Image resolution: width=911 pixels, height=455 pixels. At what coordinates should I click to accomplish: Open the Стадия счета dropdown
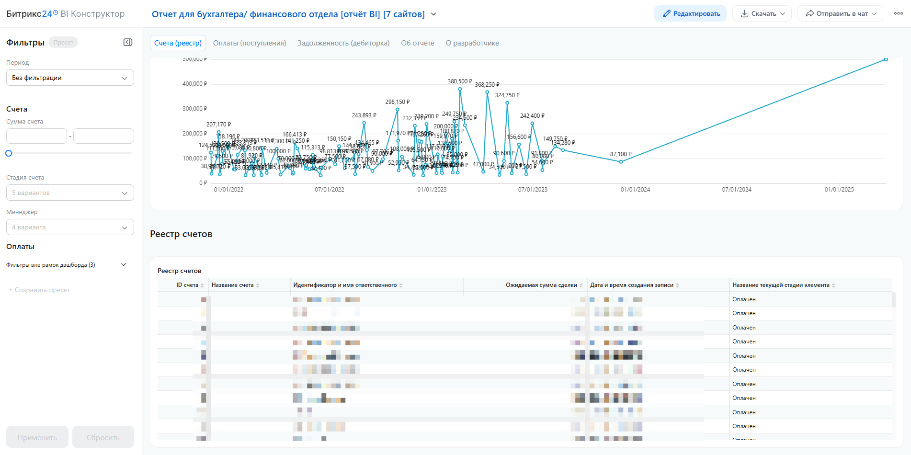(x=70, y=193)
